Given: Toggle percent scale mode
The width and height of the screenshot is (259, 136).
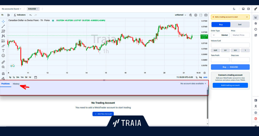Looking at the screenshot, I should pyautogui.click(x=197, y=77).
